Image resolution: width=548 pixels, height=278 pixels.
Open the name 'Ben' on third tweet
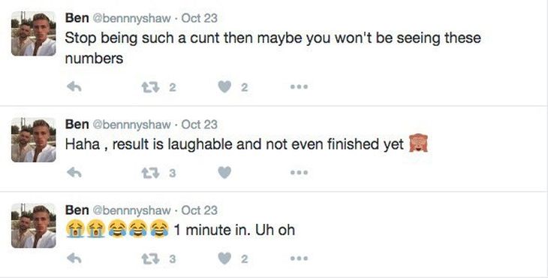tap(77, 210)
